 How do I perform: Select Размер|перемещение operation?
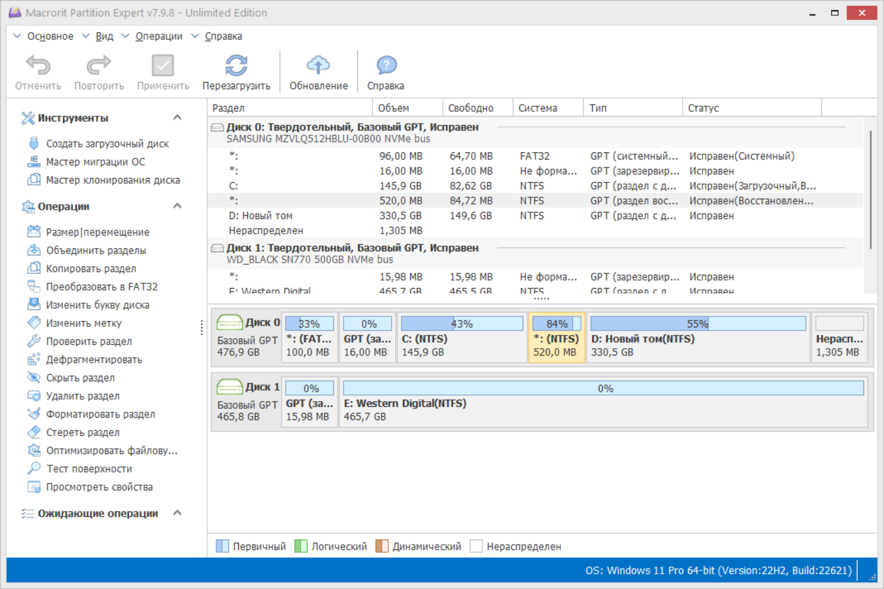click(97, 232)
